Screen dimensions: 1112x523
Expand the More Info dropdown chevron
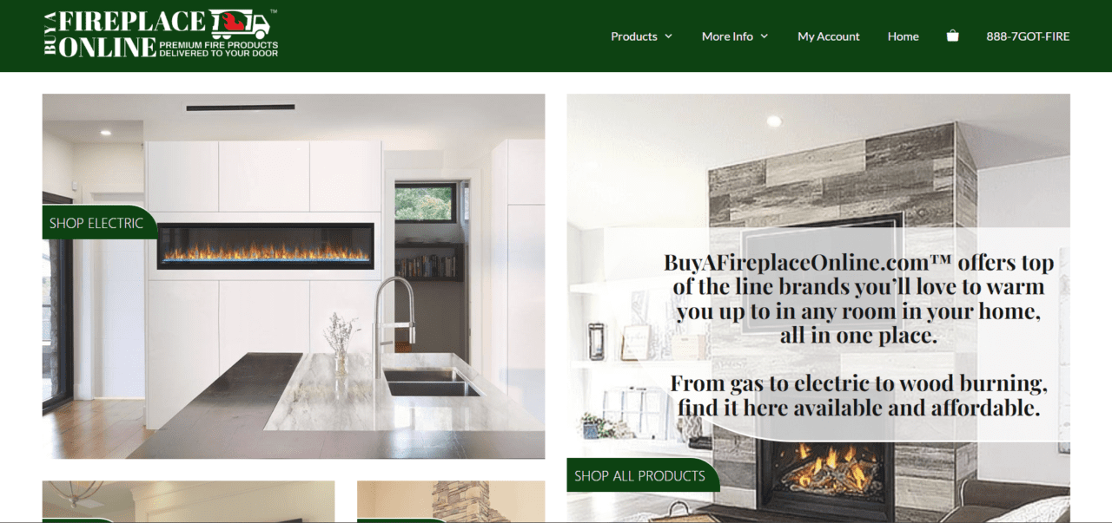coord(764,36)
